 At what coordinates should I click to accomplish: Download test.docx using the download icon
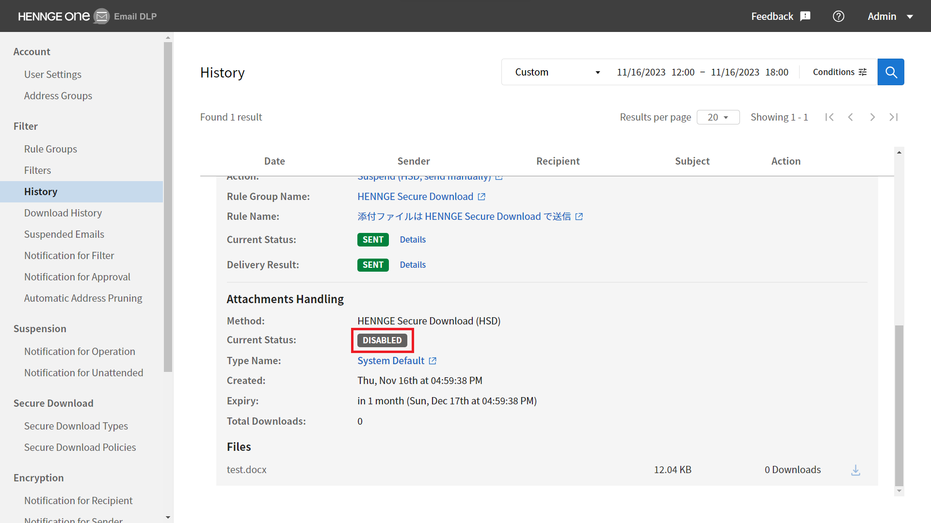coord(856,470)
